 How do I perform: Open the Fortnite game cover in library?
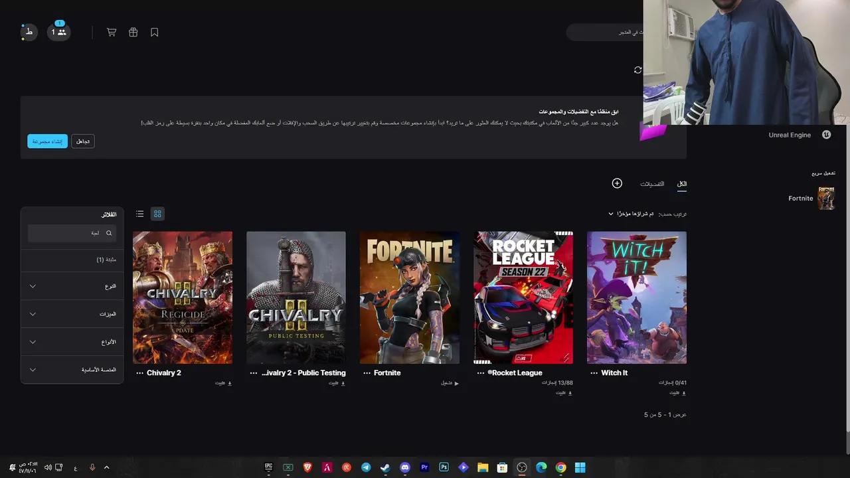click(x=410, y=297)
